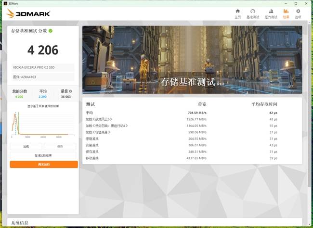
Task: Click the 带宽 column header
Action: point(202,104)
